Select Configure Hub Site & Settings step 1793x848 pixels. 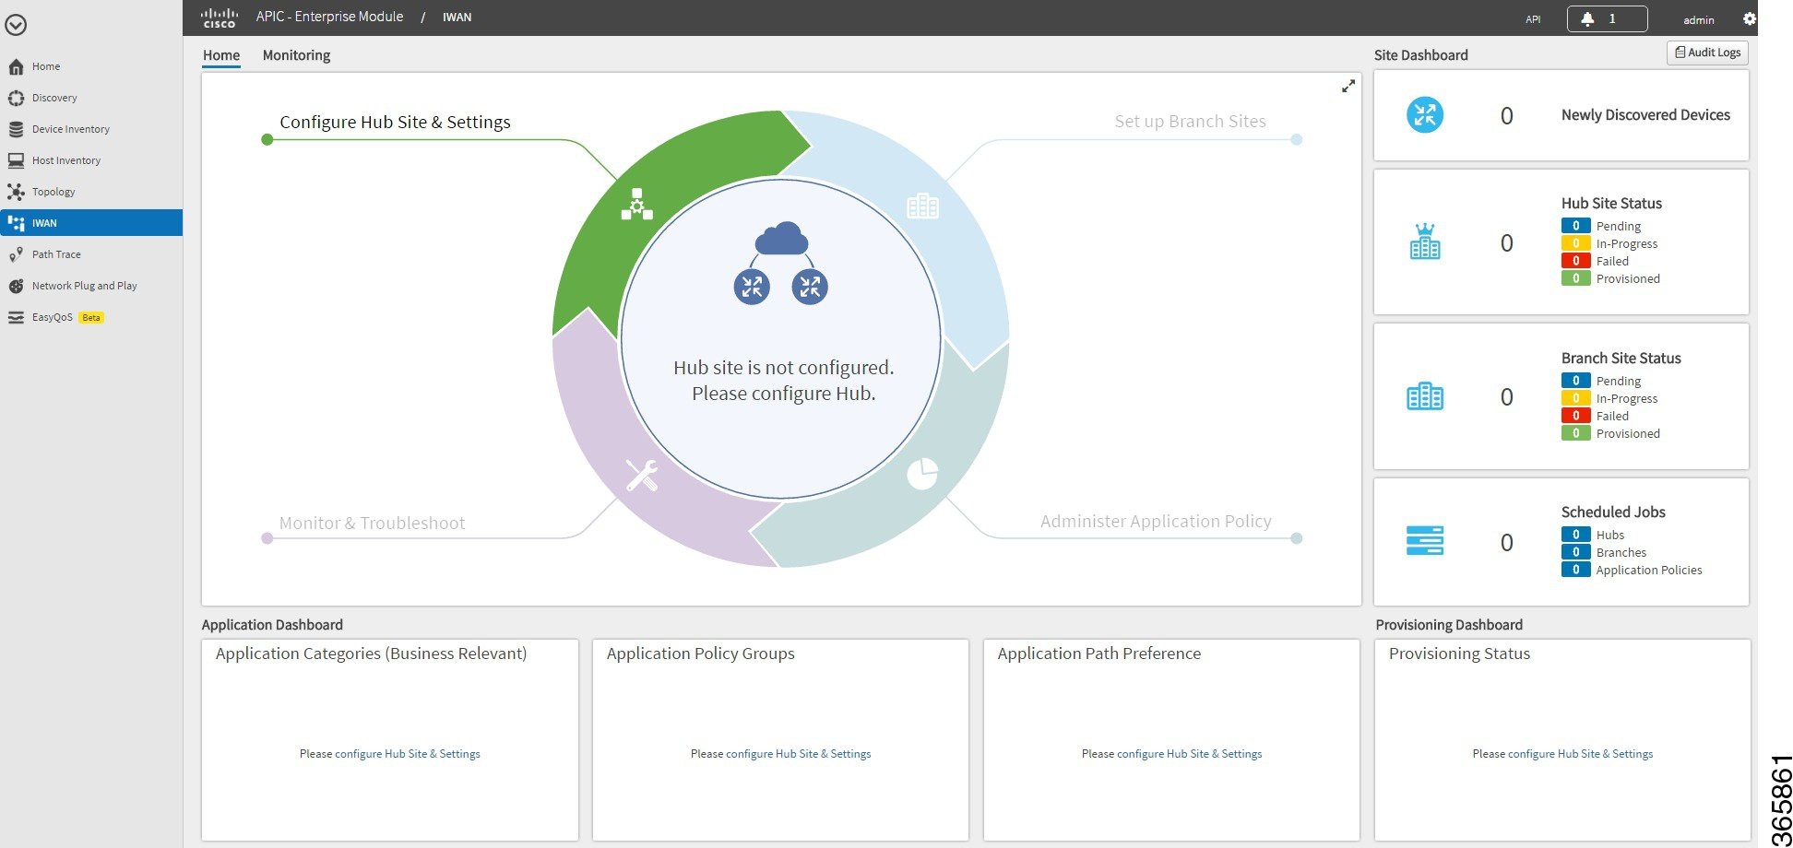point(395,122)
